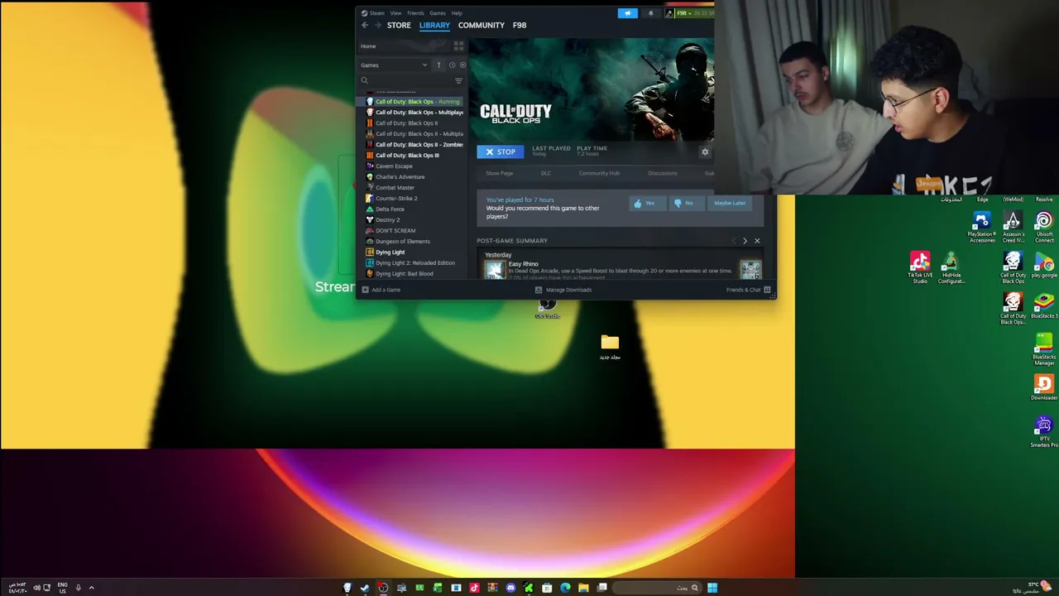Go to previous Post-Game Summary item
The height and width of the screenshot is (596, 1059).
point(733,241)
